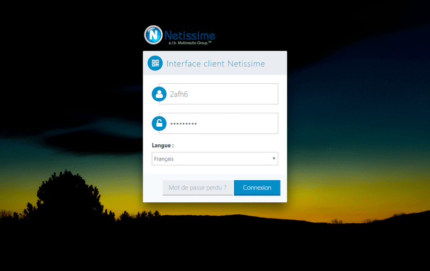The height and width of the screenshot is (271, 430).
Task: Click the user silhouette icon
Action: 159,94
